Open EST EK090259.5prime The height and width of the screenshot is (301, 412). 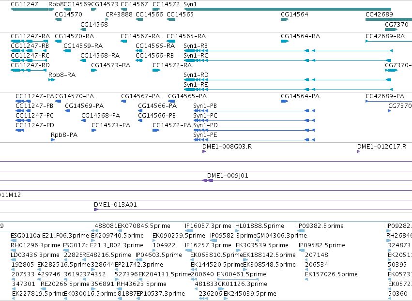179,236
